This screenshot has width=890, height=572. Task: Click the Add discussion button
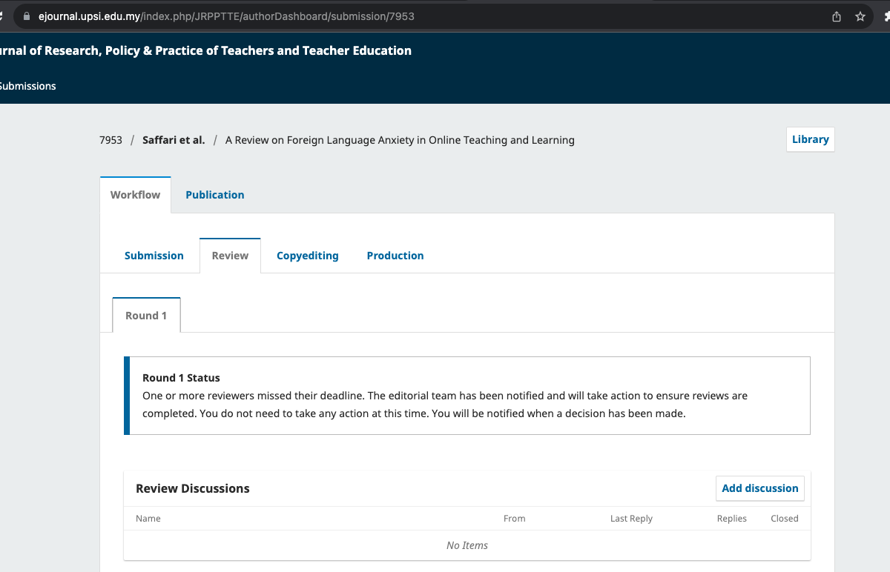(x=759, y=488)
